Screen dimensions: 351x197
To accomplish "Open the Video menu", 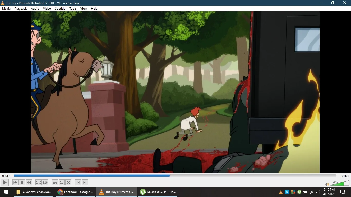I will (x=47, y=9).
